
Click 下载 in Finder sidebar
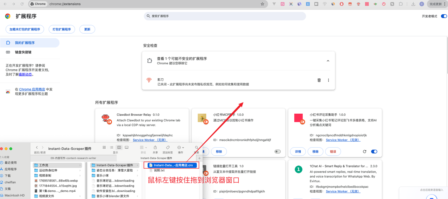tap(8, 176)
